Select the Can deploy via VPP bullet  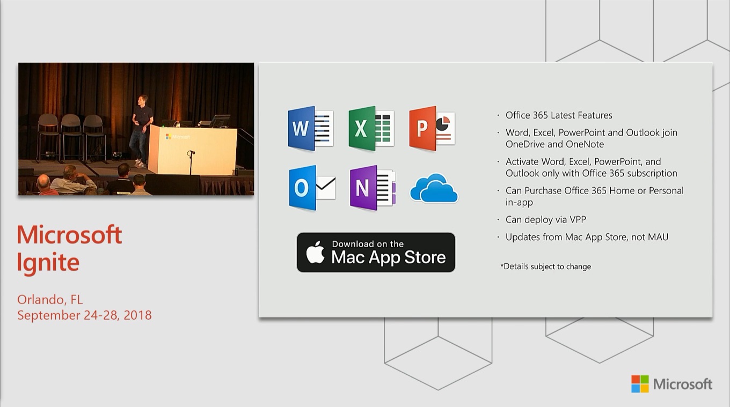coord(545,219)
